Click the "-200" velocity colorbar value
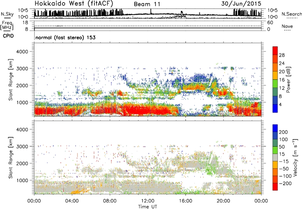 click(285, 183)
